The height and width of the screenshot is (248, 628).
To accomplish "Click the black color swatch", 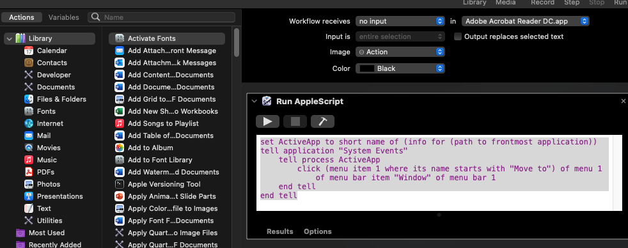I will click(x=367, y=68).
